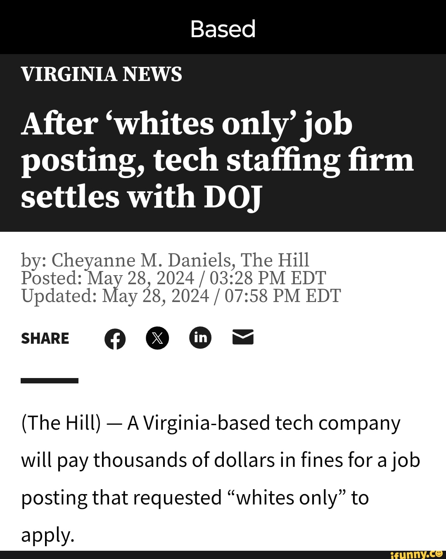Click the iFunny.co watermark logo

pyautogui.click(x=416, y=554)
